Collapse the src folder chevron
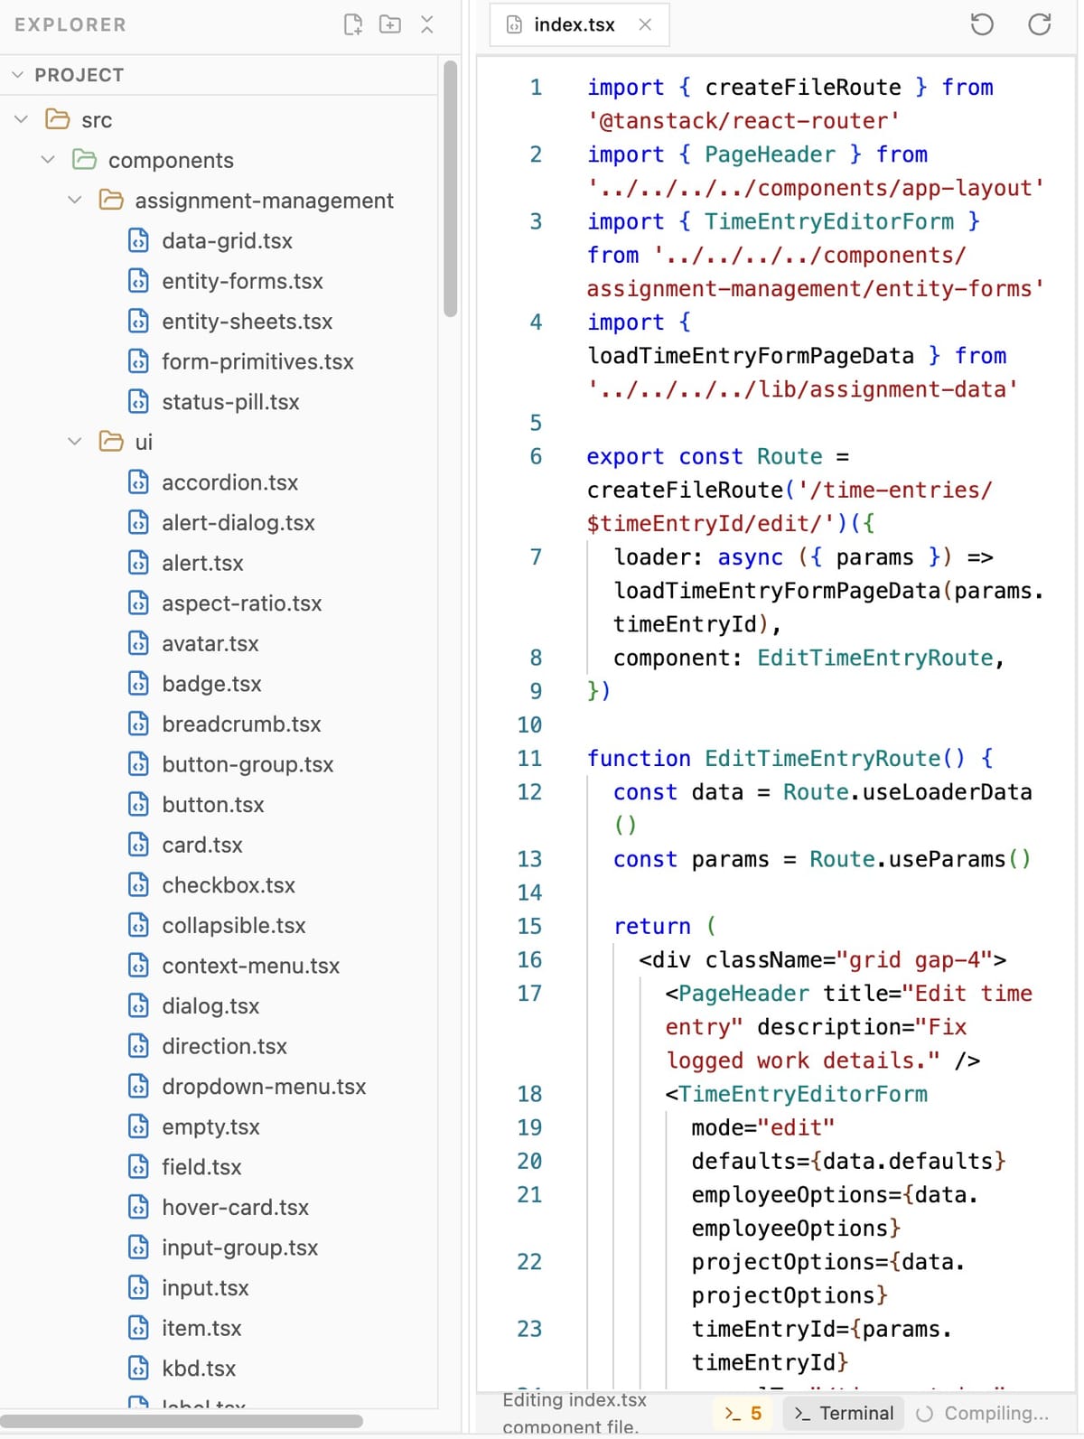1084x1439 pixels. [x=22, y=119]
